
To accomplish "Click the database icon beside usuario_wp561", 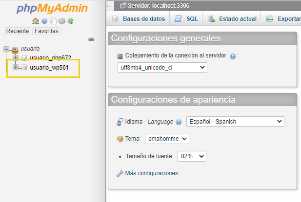I will click(24, 67).
